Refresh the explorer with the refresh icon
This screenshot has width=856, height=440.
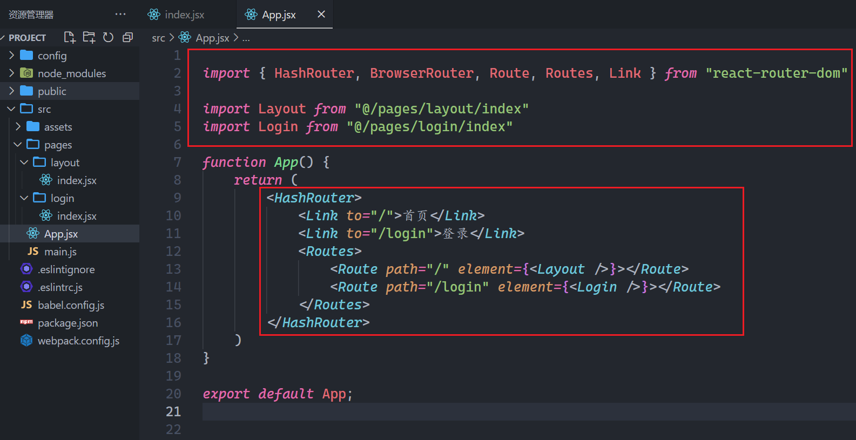tap(108, 37)
